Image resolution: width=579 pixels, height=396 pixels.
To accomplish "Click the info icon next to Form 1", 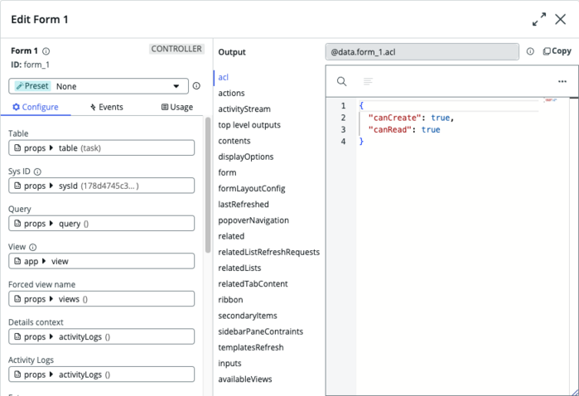I will pyautogui.click(x=46, y=51).
